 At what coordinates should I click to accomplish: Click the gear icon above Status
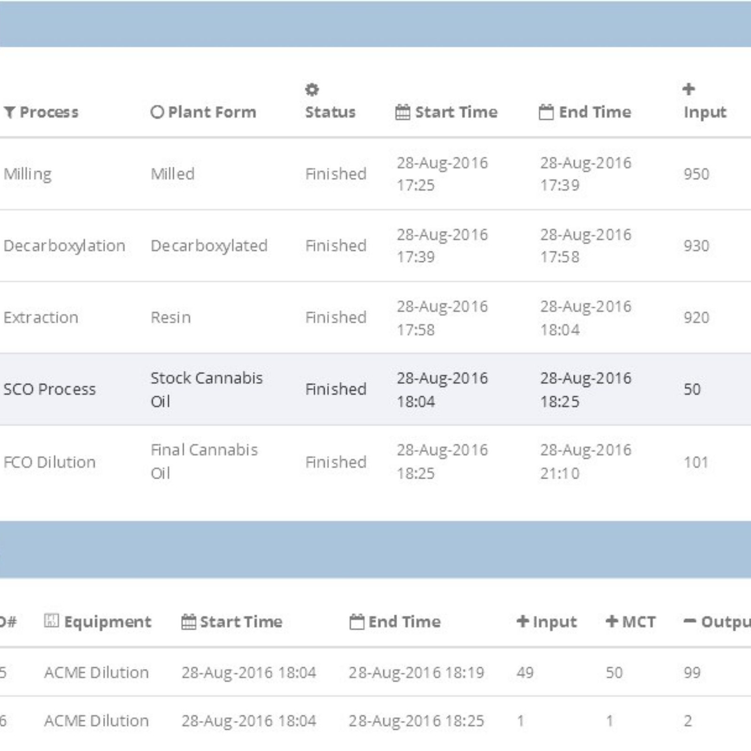pyautogui.click(x=312, y=89)
